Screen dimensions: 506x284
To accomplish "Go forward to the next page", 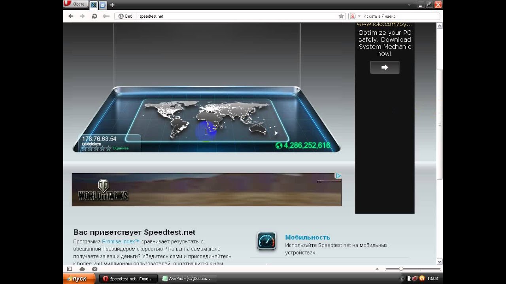I will [82, 16].
